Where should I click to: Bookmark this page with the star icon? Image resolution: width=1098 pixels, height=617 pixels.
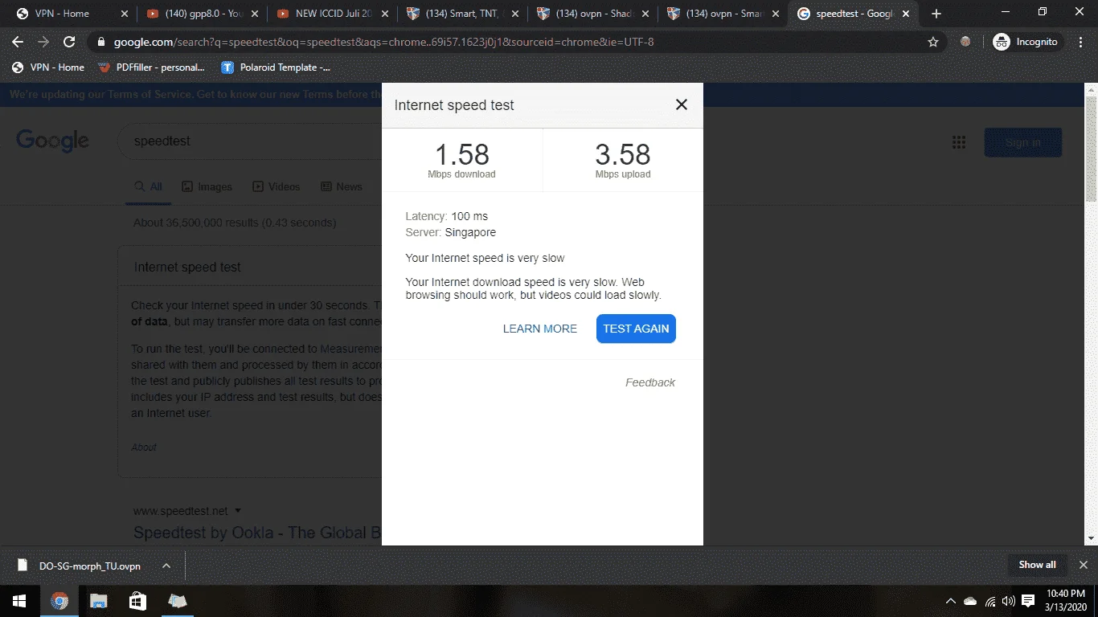point(933,42)
